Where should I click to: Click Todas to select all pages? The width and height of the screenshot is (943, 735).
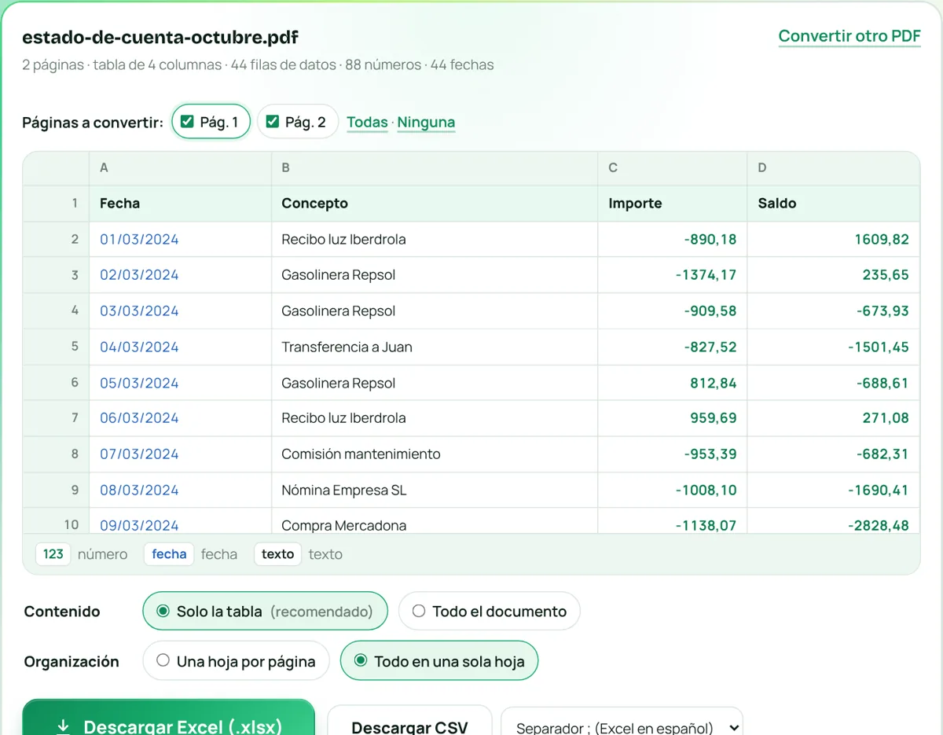(x=367, y=122)
